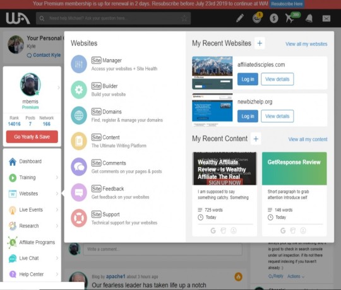The height and width of the screenshot is (290, 341).
Task: Click the Live Events icon in sidebar
Action: [13, 210]
